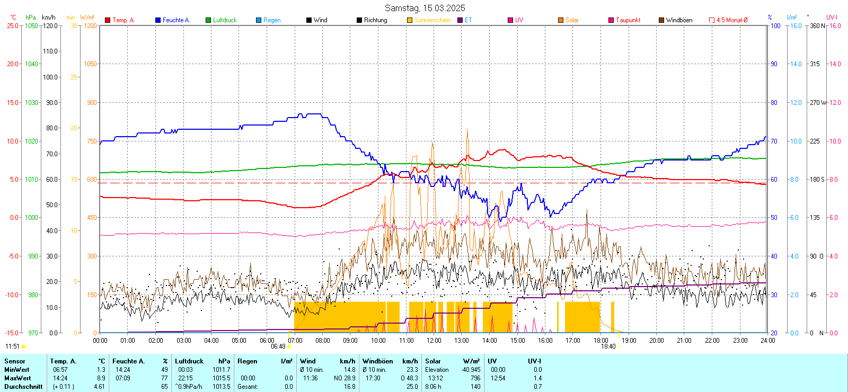Click the green Luftdruck legend square
This screenshot has width=848, height=392.
208,20
